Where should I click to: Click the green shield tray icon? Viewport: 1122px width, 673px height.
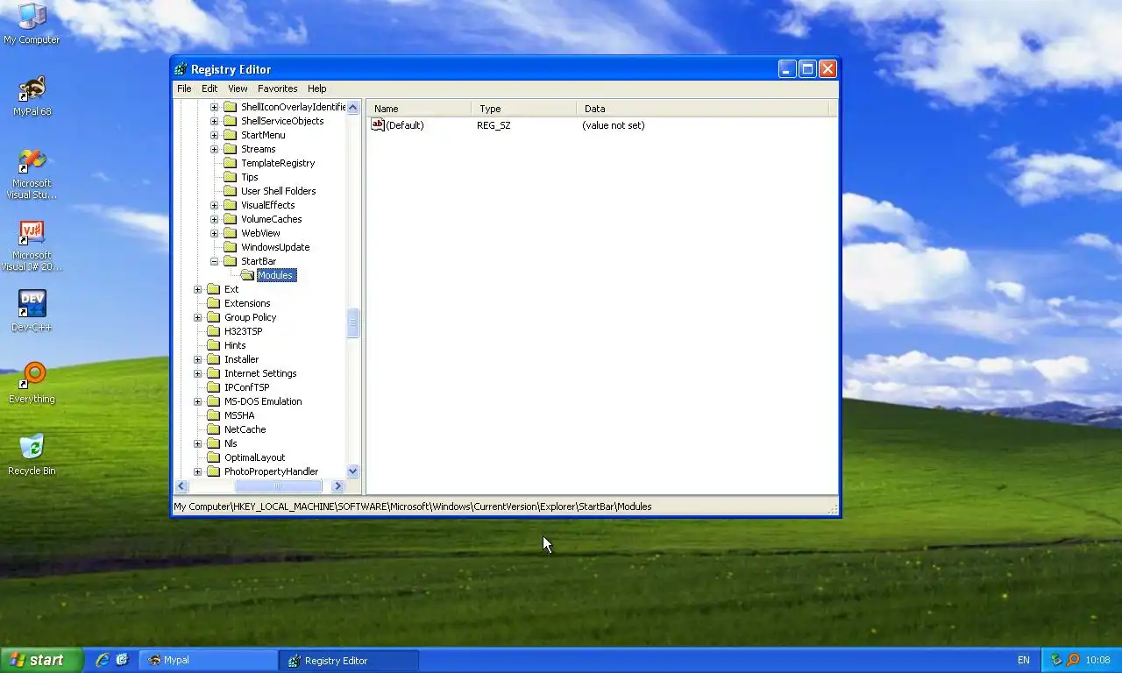point(1056,660)
